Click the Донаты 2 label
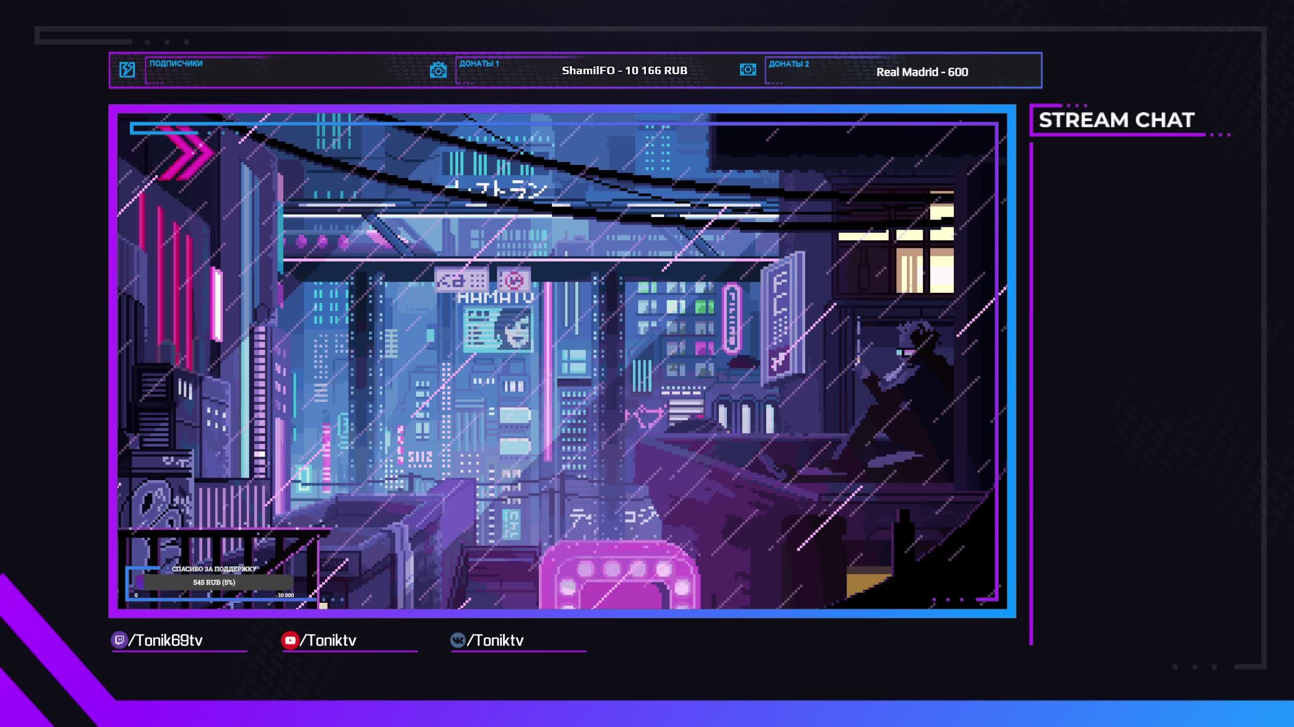1294x727 pixels. click(x=789, y=64)
